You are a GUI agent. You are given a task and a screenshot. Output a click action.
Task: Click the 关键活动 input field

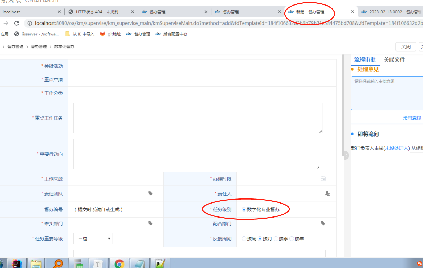pyautogui.click(x=202, y=66)
